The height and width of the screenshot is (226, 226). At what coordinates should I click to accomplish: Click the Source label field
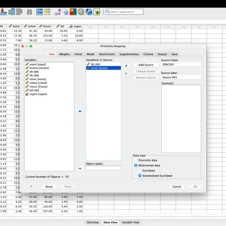click(x=181, y=77)
